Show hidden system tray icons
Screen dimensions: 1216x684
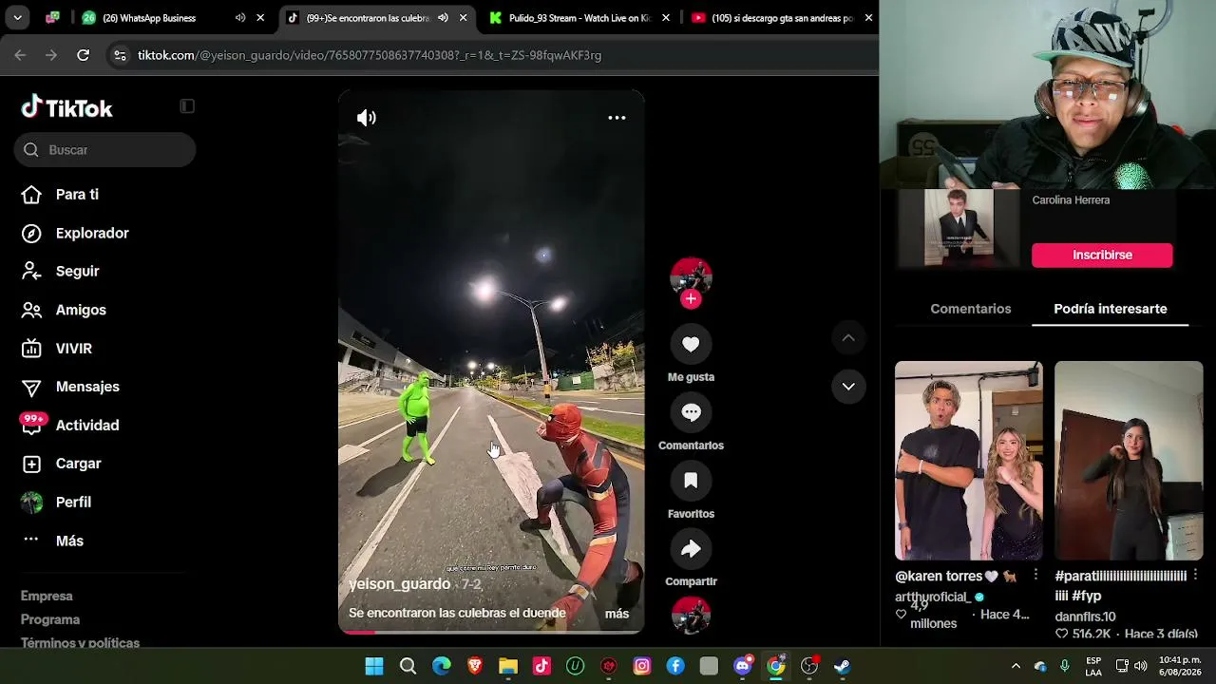[x=1016, y=666]
